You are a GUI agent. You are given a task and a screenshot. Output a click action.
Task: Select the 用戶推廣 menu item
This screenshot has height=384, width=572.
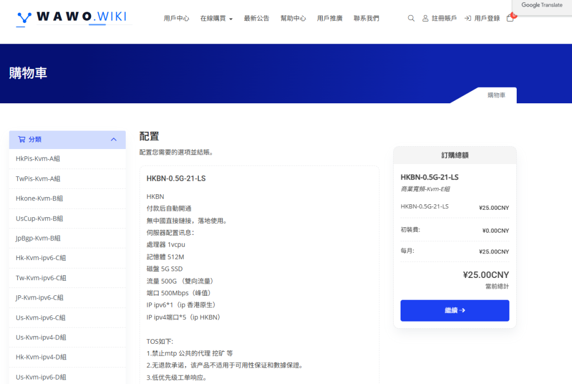coord(330,18)
